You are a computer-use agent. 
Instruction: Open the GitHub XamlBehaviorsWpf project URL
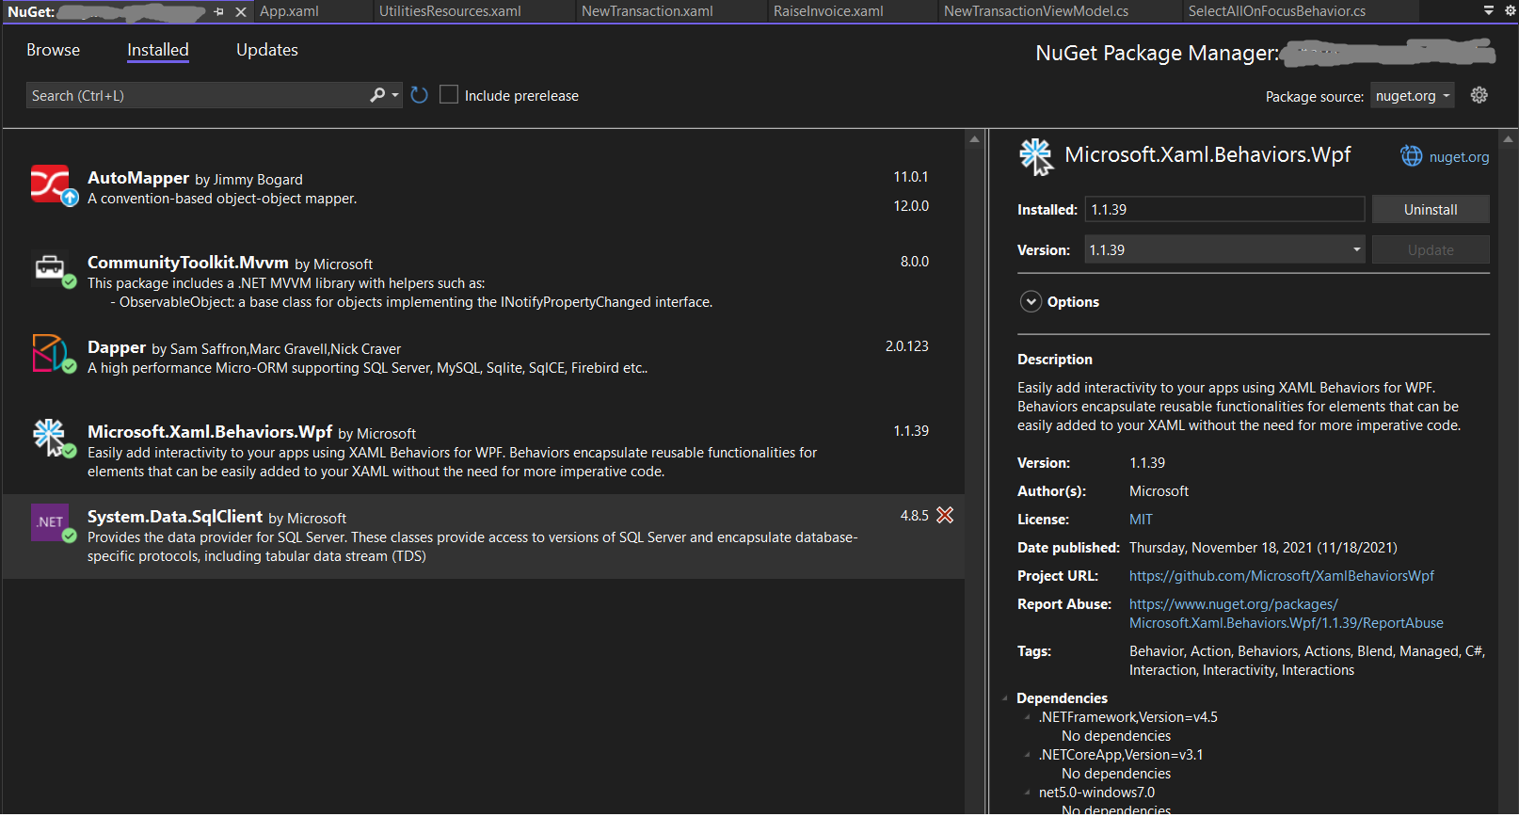coord(1282,576)
